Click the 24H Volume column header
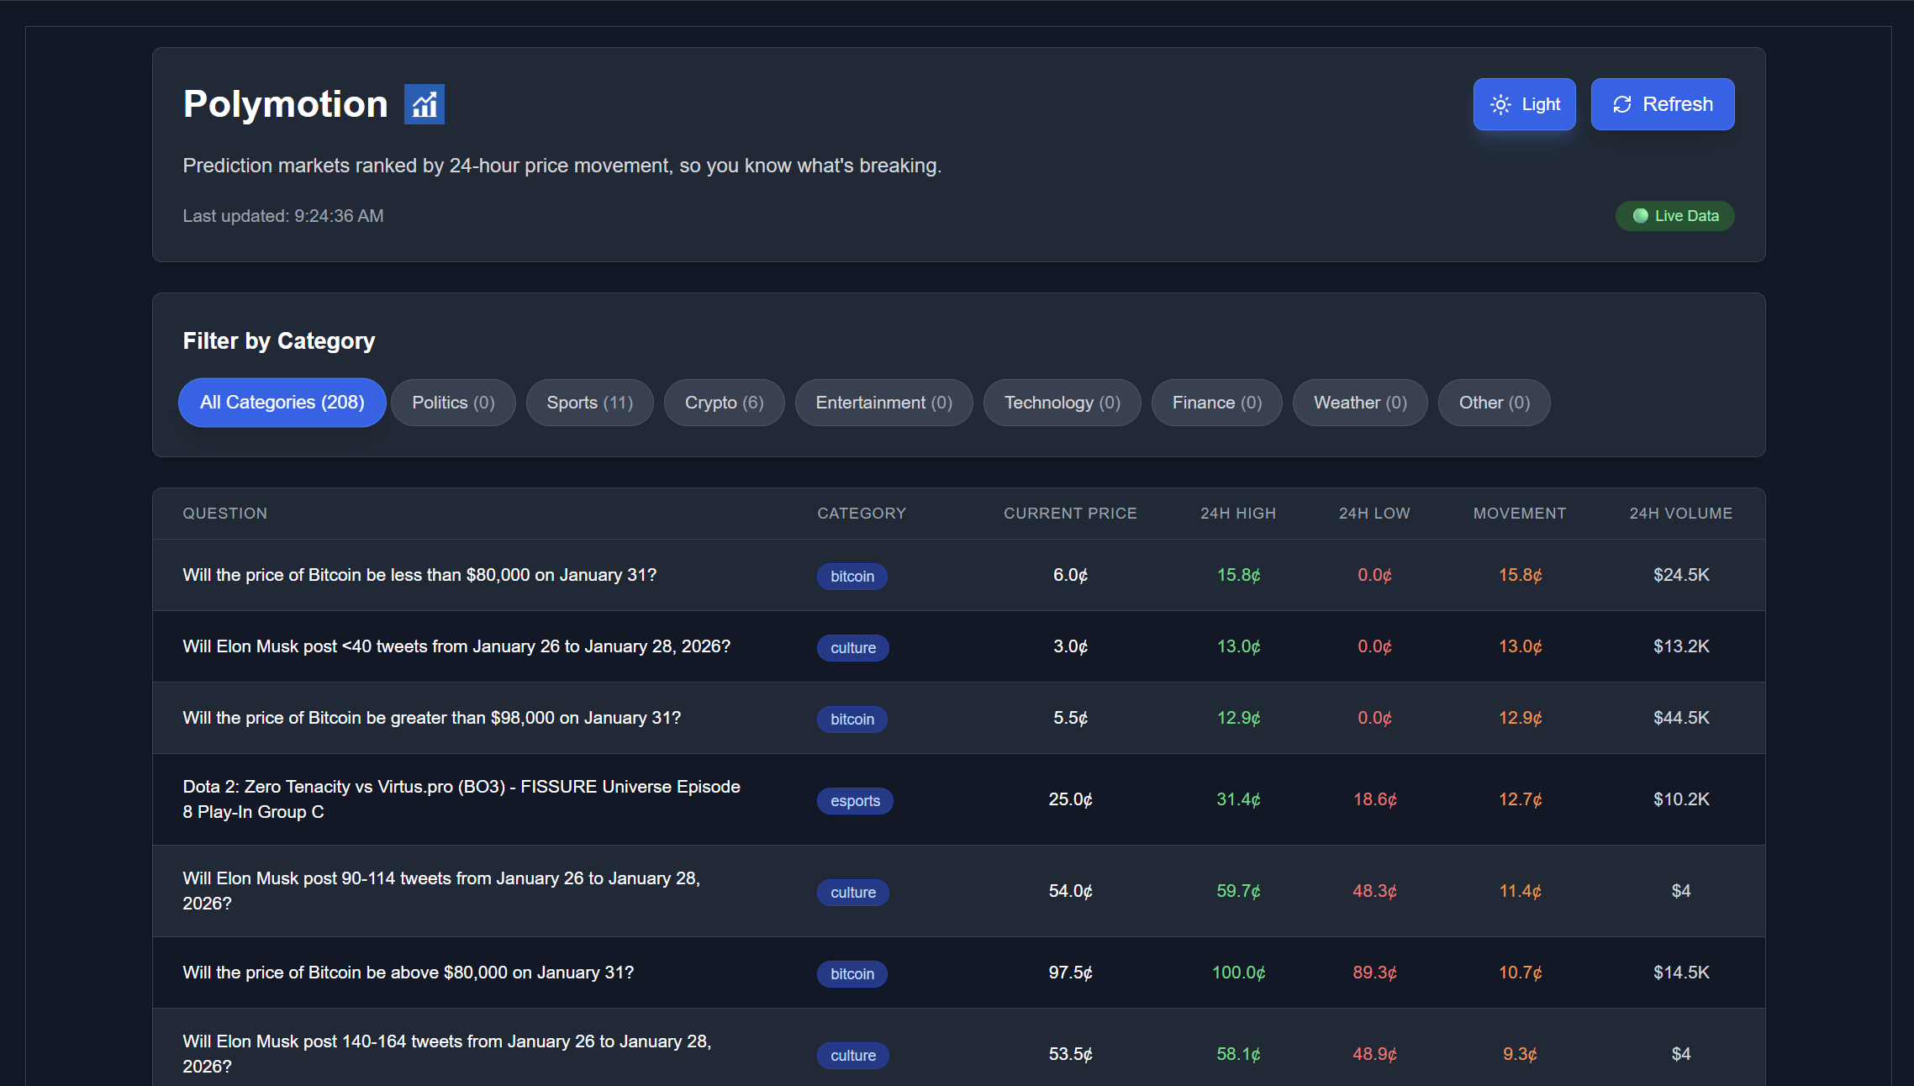Screen dimensions: 1914x1086 (x=1680, y=514)
